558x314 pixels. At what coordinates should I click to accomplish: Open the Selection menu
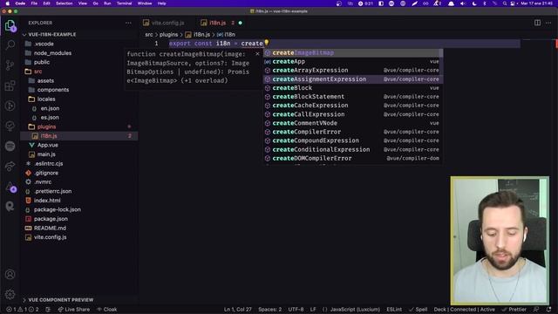click(x=64, y=3)
